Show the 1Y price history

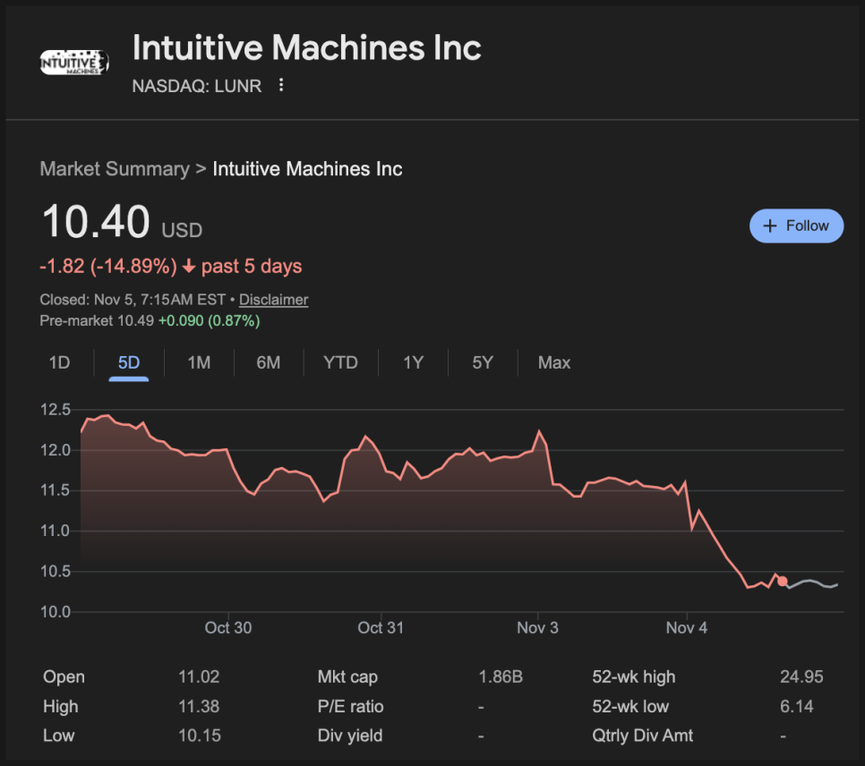(413, 362)
